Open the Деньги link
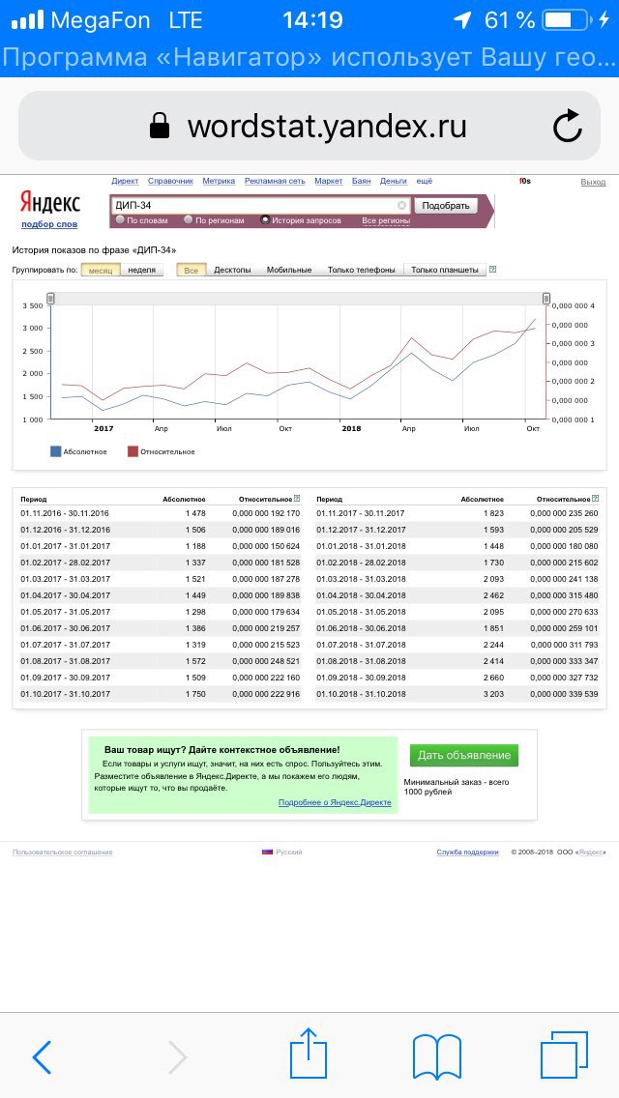Image resolution: width=619 pixels, height=1098 pixels. click(x=394, y=182)
